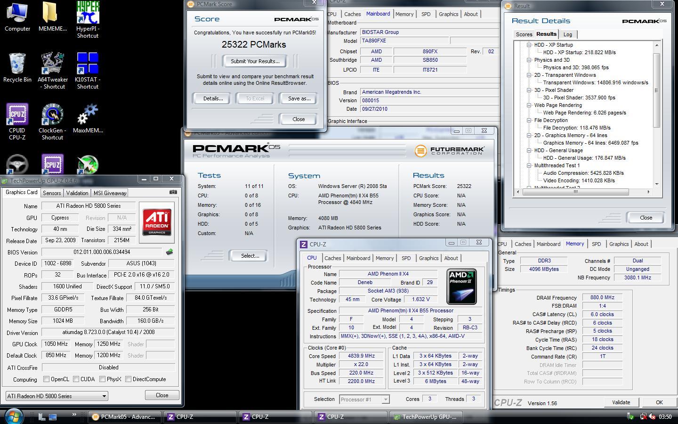This screenshot has width=678, height=424.
Task: Click the network tray icon
Action: click(x=643, y=416)
